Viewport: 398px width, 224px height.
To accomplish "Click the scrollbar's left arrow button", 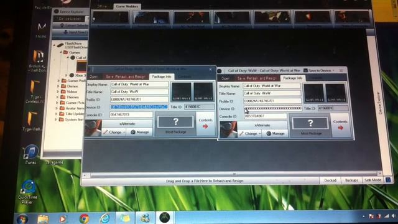I will (85, 175).
